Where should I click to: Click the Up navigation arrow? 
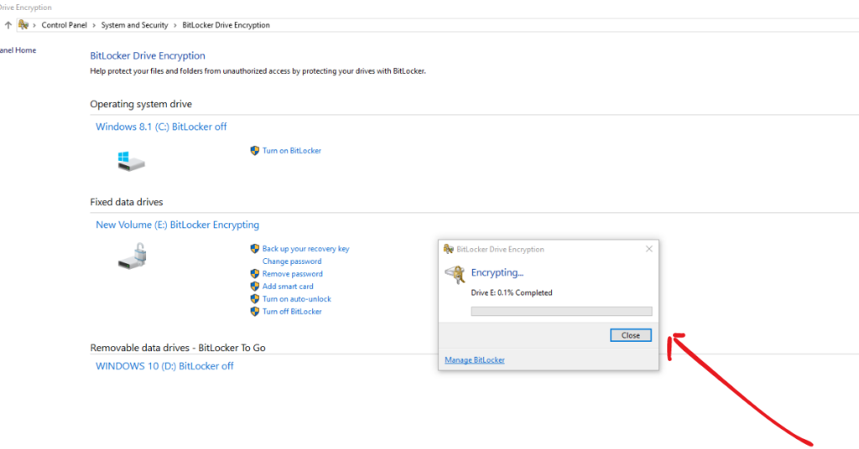[8, 25]
